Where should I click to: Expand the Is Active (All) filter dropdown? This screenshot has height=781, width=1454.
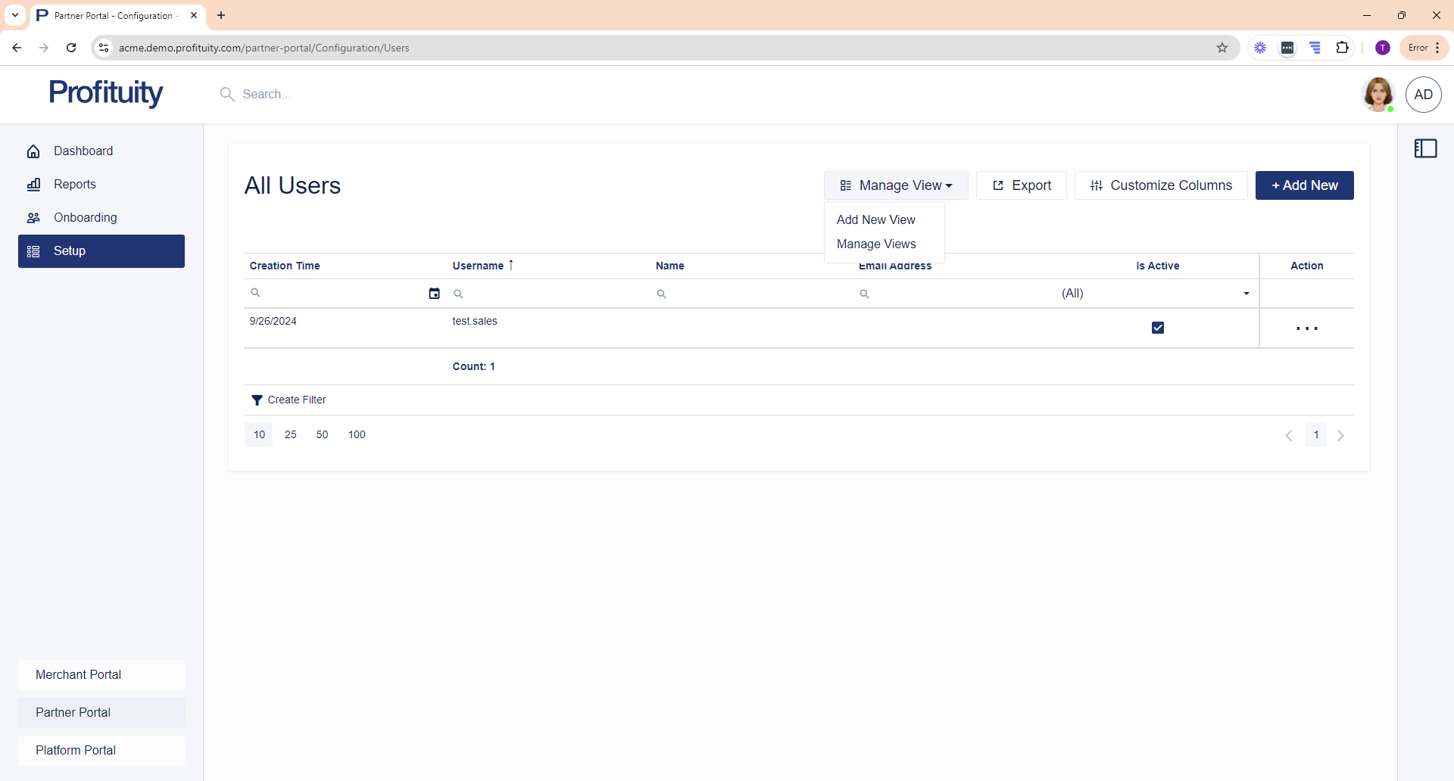coord(1246,294)
